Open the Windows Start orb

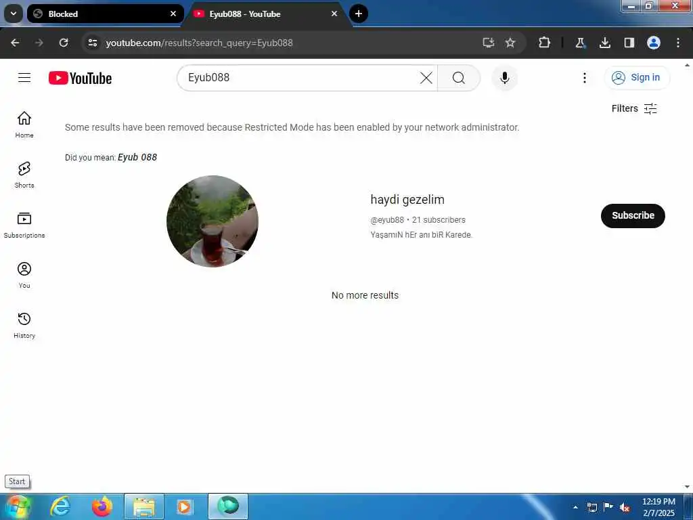pos(18,506)
